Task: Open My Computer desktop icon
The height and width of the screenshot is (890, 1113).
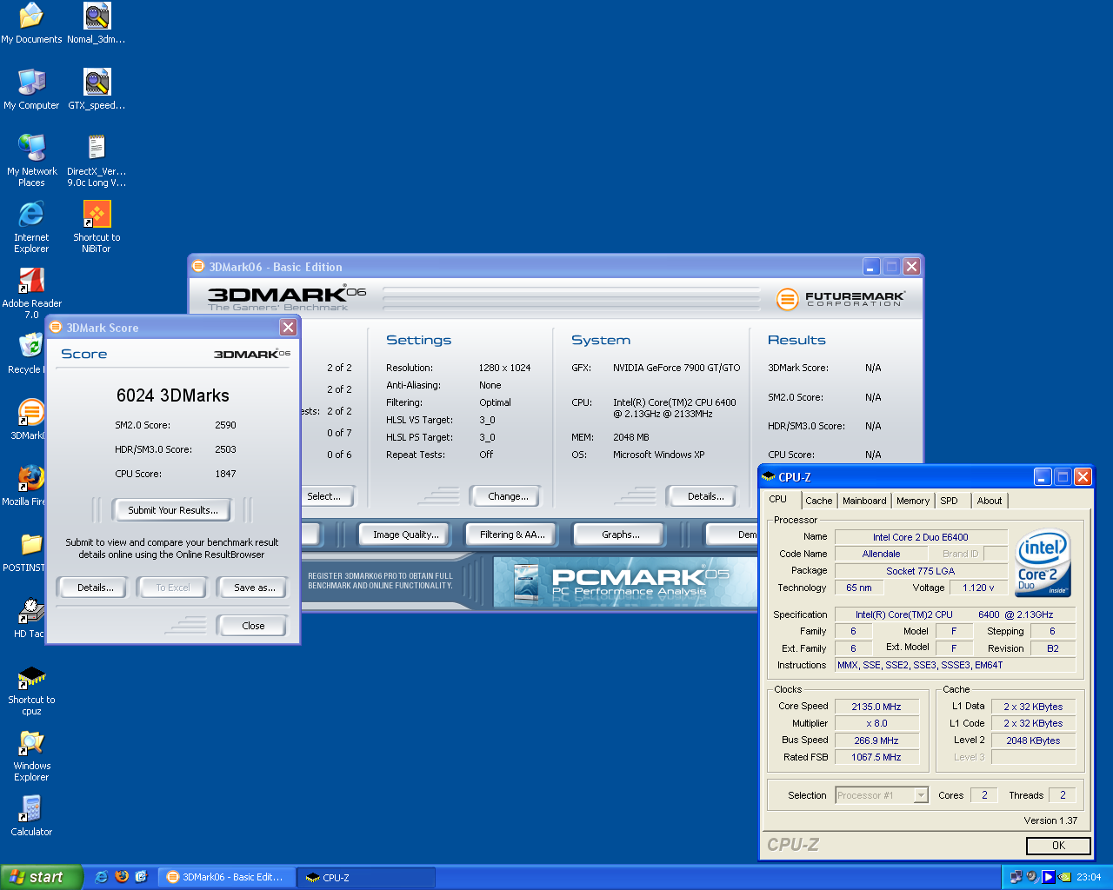Action: [x=31, y=89]
